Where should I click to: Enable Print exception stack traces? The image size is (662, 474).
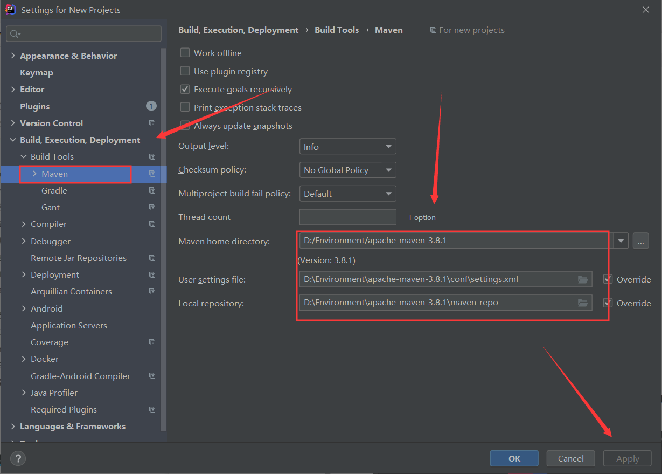coord(185,107)
